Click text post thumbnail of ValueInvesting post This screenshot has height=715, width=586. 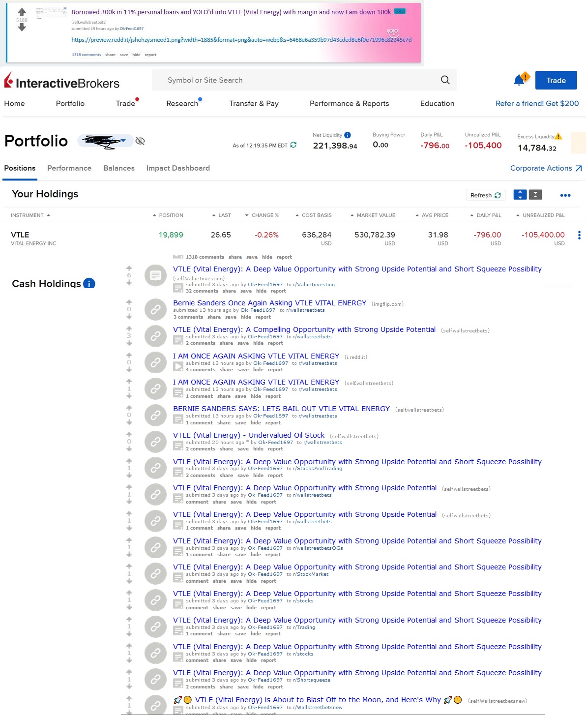coord(155,275)
